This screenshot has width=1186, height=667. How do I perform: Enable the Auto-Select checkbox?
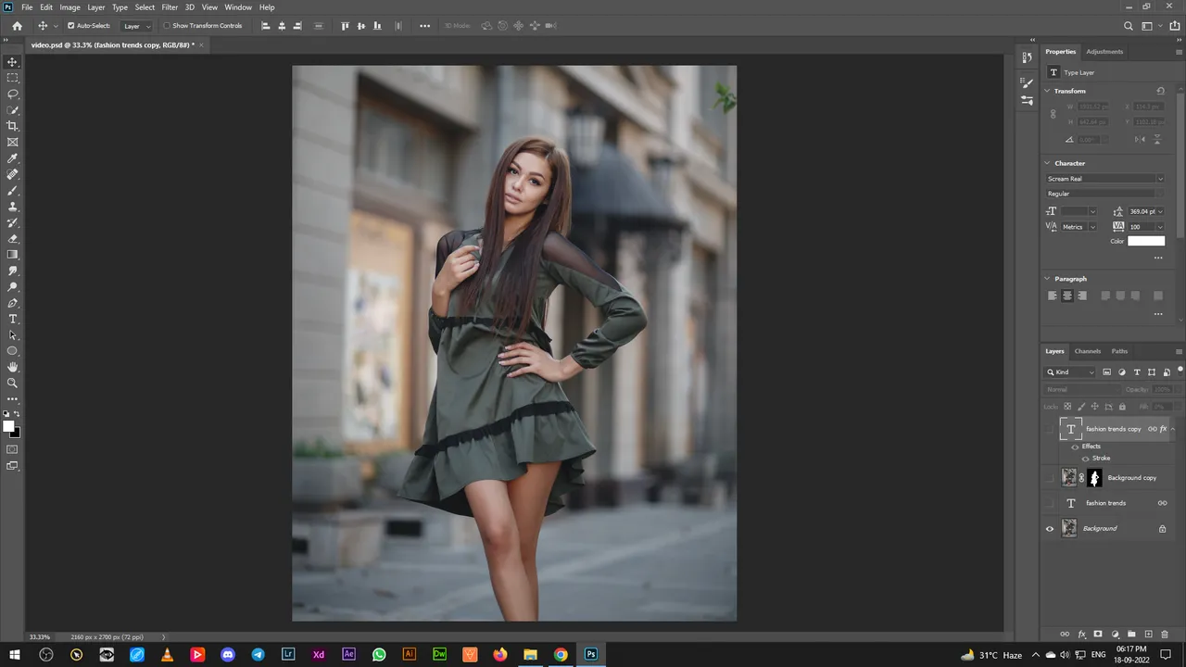tap(71, 26)
